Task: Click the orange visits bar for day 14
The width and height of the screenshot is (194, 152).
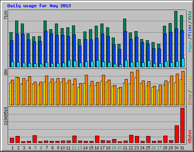Action: pyautogui.click(x=86, y=90)
